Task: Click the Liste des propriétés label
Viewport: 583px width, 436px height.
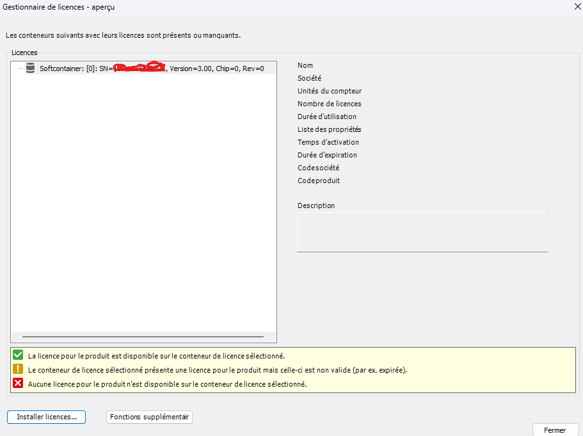Action: [x=329, y=129]
